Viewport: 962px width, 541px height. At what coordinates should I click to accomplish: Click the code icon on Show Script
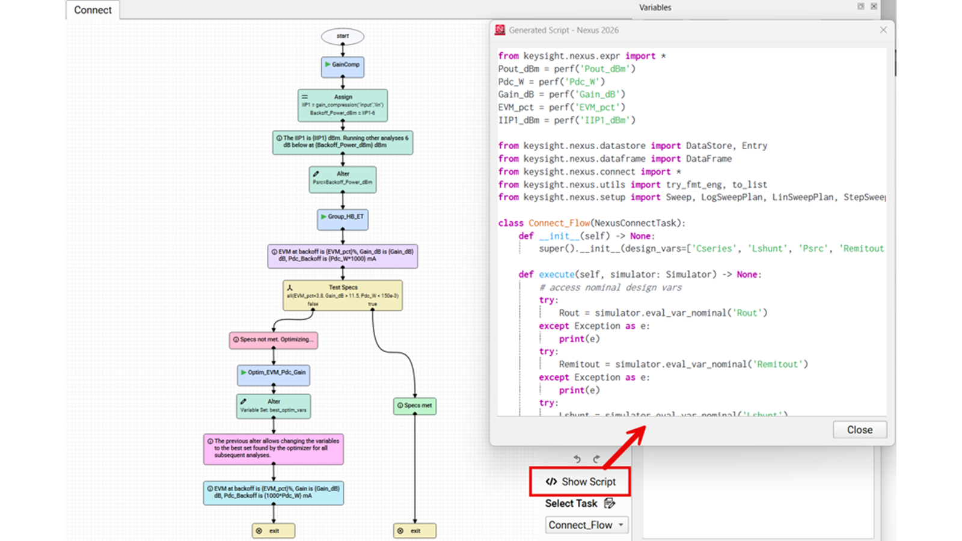pos(551,481)
